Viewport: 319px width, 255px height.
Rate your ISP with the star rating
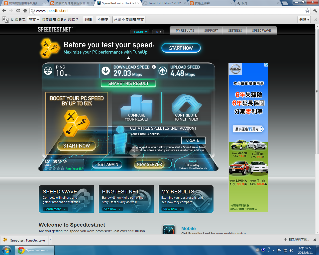coord(54,169)
